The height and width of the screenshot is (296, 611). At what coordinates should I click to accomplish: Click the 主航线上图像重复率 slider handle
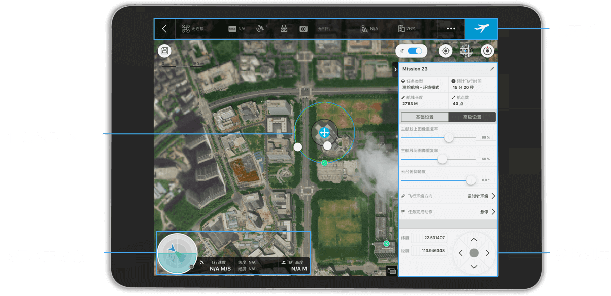click(x=449, y=137)
